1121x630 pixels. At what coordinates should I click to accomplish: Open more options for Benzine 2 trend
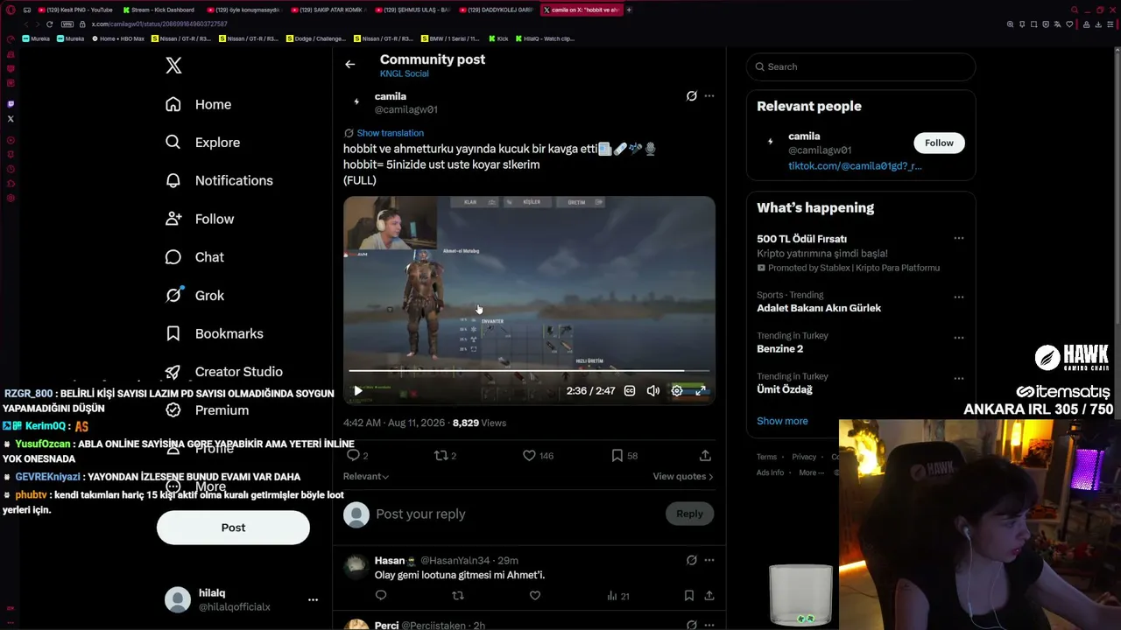point(958,338)
